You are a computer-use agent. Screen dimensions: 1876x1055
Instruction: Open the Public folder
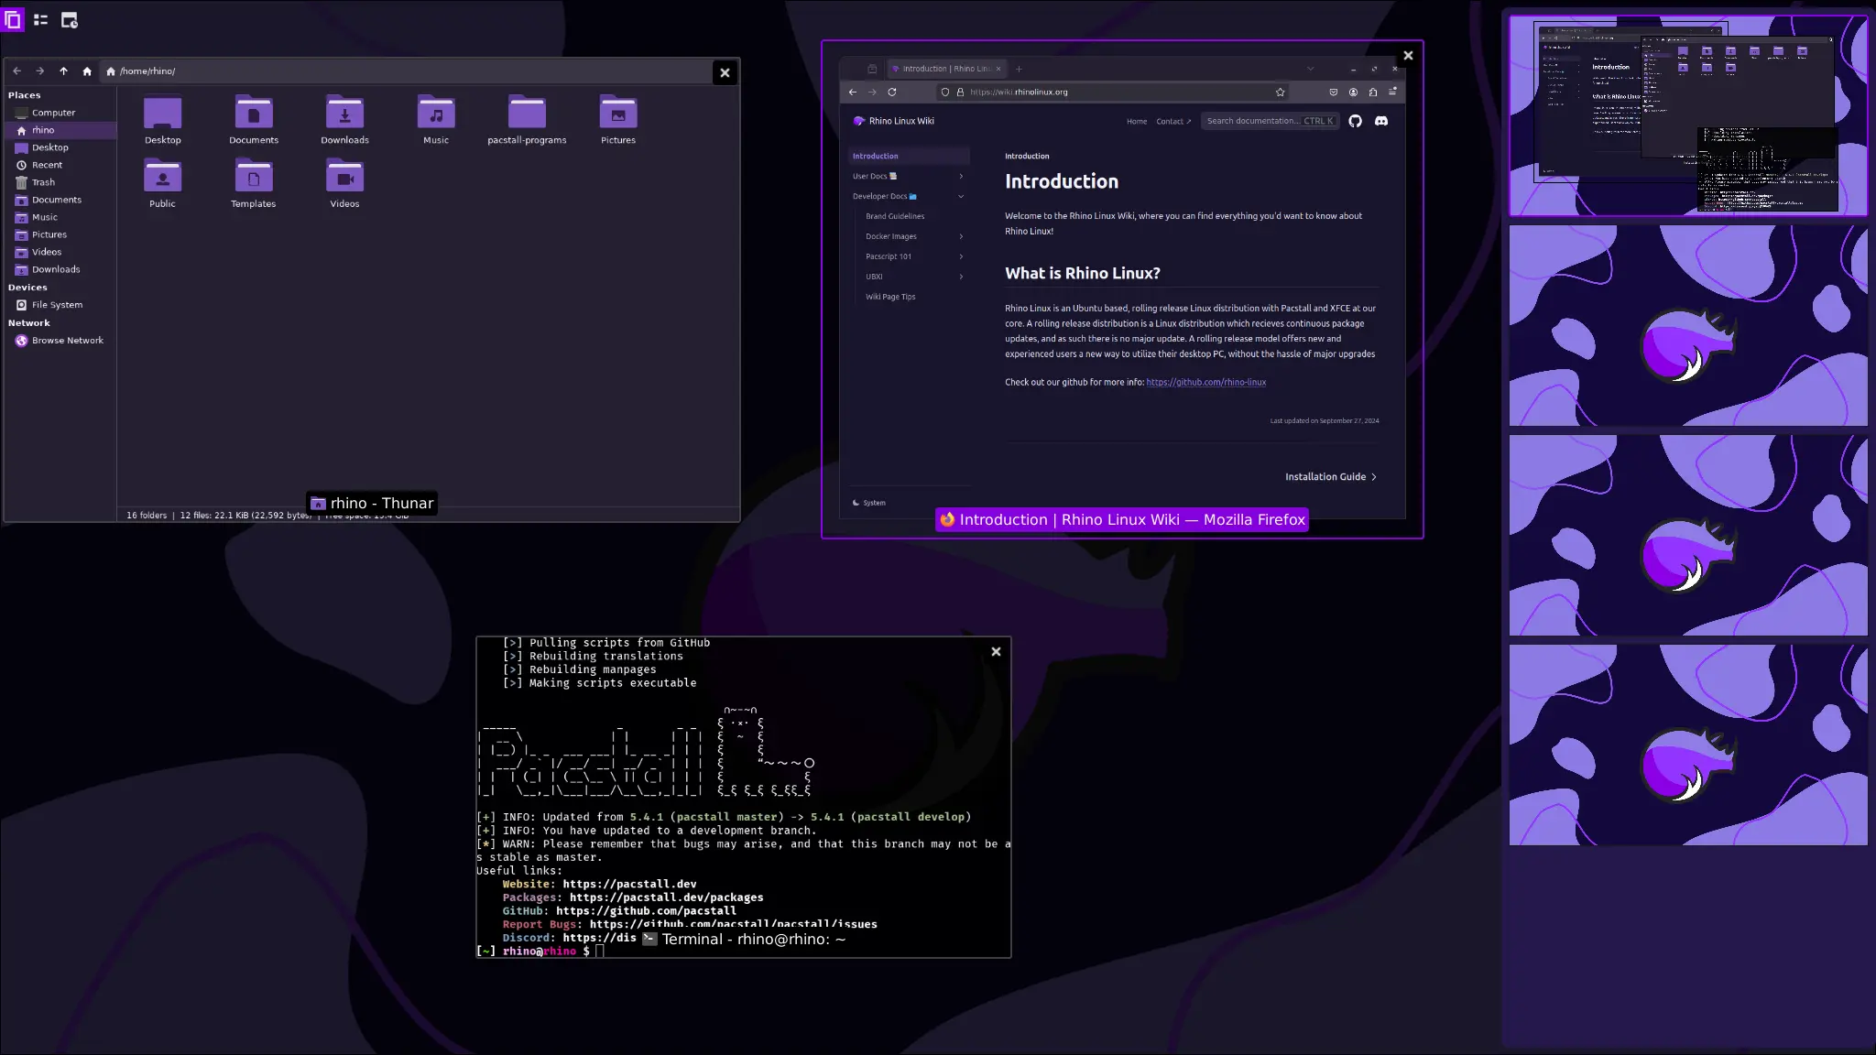click(x=162, y=183)
